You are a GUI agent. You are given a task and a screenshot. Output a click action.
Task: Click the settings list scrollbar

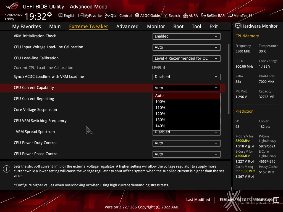pos(229,79)
